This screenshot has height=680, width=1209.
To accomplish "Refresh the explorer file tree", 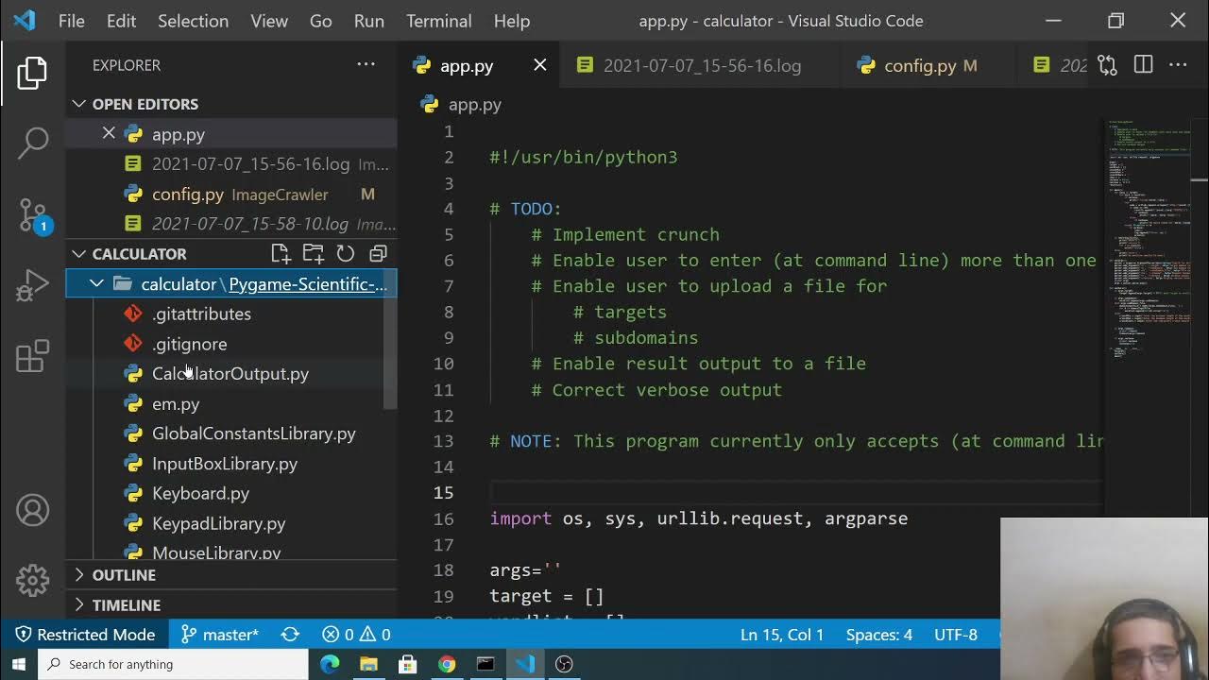I will tap(346, 253).
